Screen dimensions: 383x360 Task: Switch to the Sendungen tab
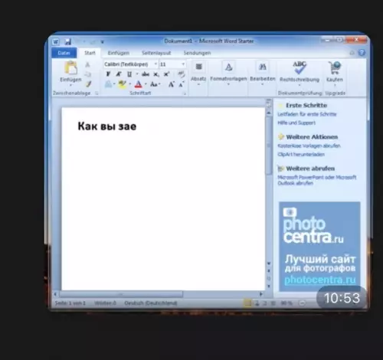(197, 53)
